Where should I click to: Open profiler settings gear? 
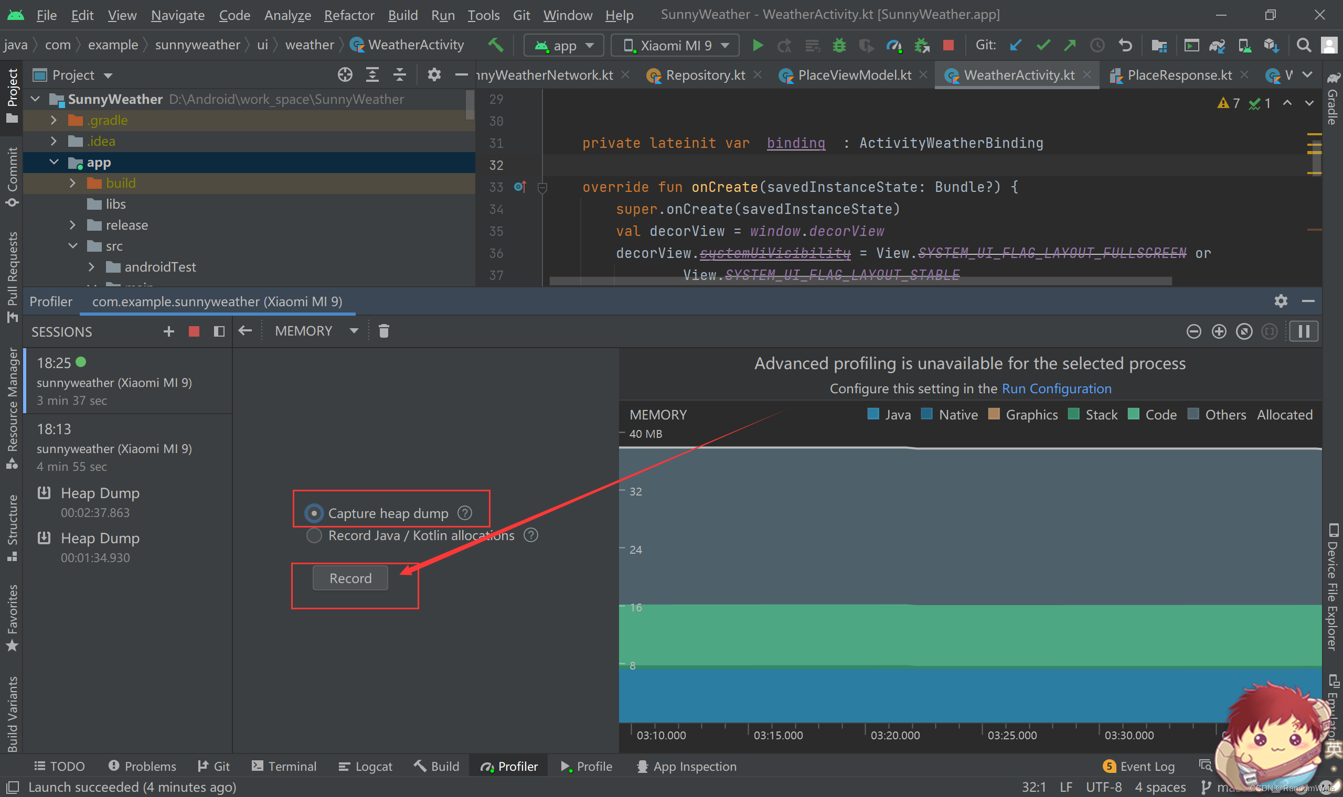click(1281, 301)
